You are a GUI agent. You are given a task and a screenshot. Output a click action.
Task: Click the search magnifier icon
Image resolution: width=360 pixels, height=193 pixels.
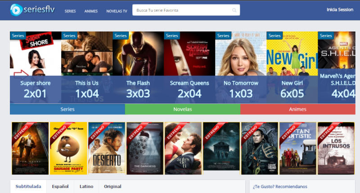point(234,10)
